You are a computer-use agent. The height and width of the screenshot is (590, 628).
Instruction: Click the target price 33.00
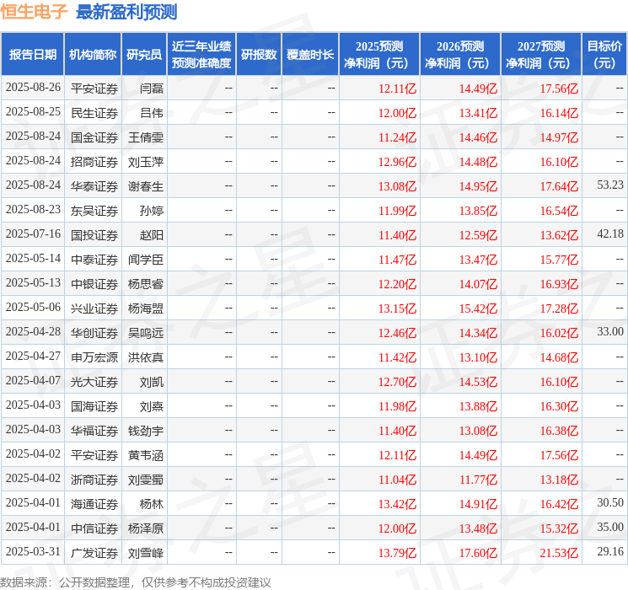coord(610,331)
